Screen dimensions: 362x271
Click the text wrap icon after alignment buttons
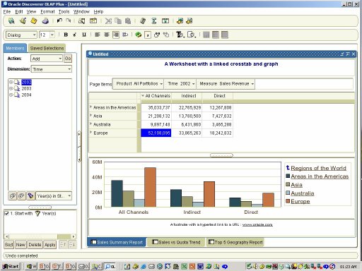click(x=125, y=35)
